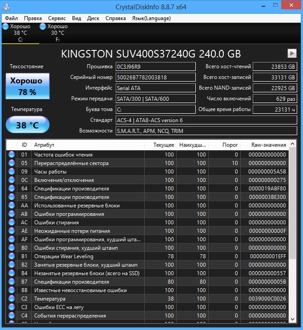Click the blue health orb of F: disk
Viewport: 303px width, 330px height.
pos(43,26)
